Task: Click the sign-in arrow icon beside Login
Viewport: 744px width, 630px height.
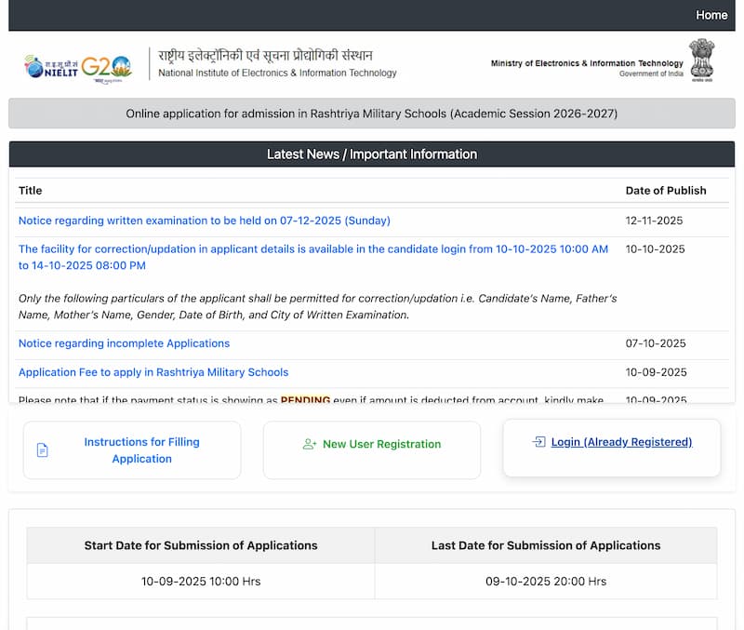Action: coord(538,442)
